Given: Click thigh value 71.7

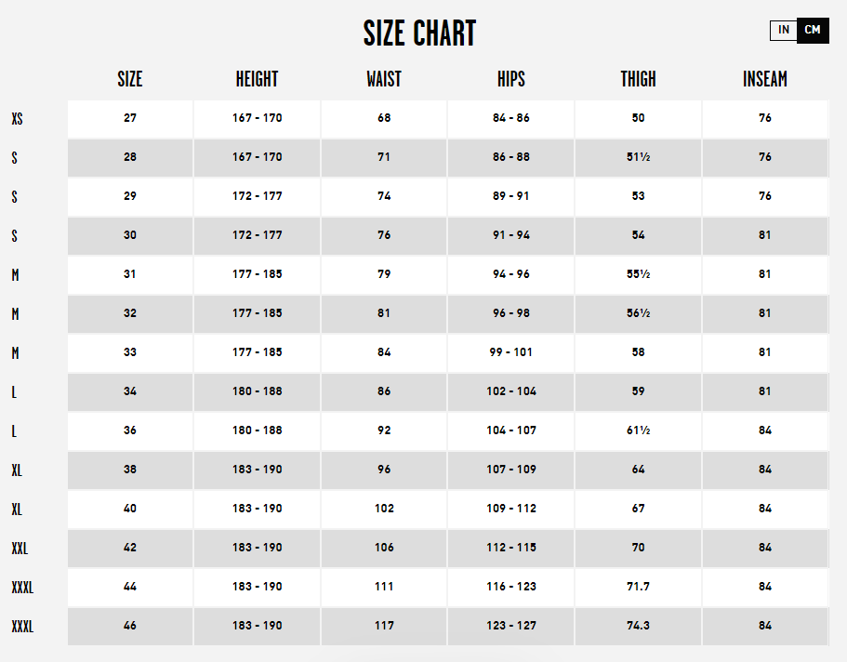Looking at the screenshot, I should click(x=638, y=587).
